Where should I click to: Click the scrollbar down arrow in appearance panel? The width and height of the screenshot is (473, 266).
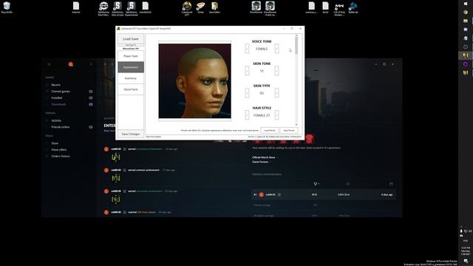[296, 125]
